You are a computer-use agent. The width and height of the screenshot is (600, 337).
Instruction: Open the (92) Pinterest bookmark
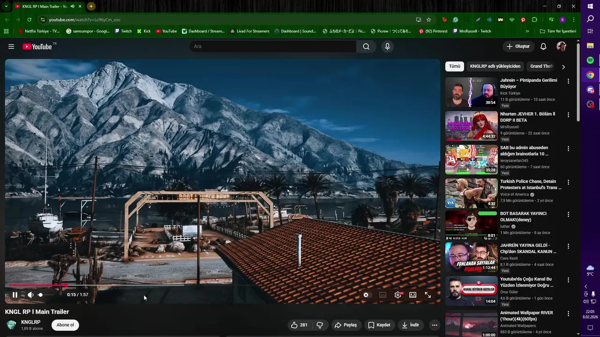(x=433, y=31)
